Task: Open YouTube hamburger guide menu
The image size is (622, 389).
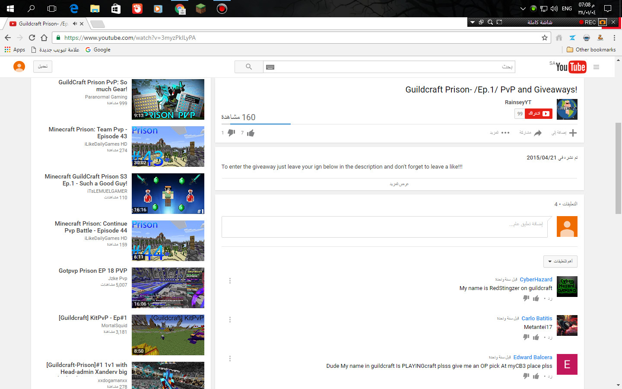Action: (597, 67)
